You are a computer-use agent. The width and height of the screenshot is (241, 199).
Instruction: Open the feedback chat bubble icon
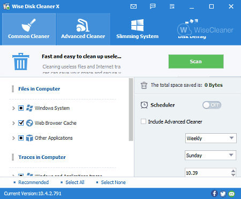[153, 6]
